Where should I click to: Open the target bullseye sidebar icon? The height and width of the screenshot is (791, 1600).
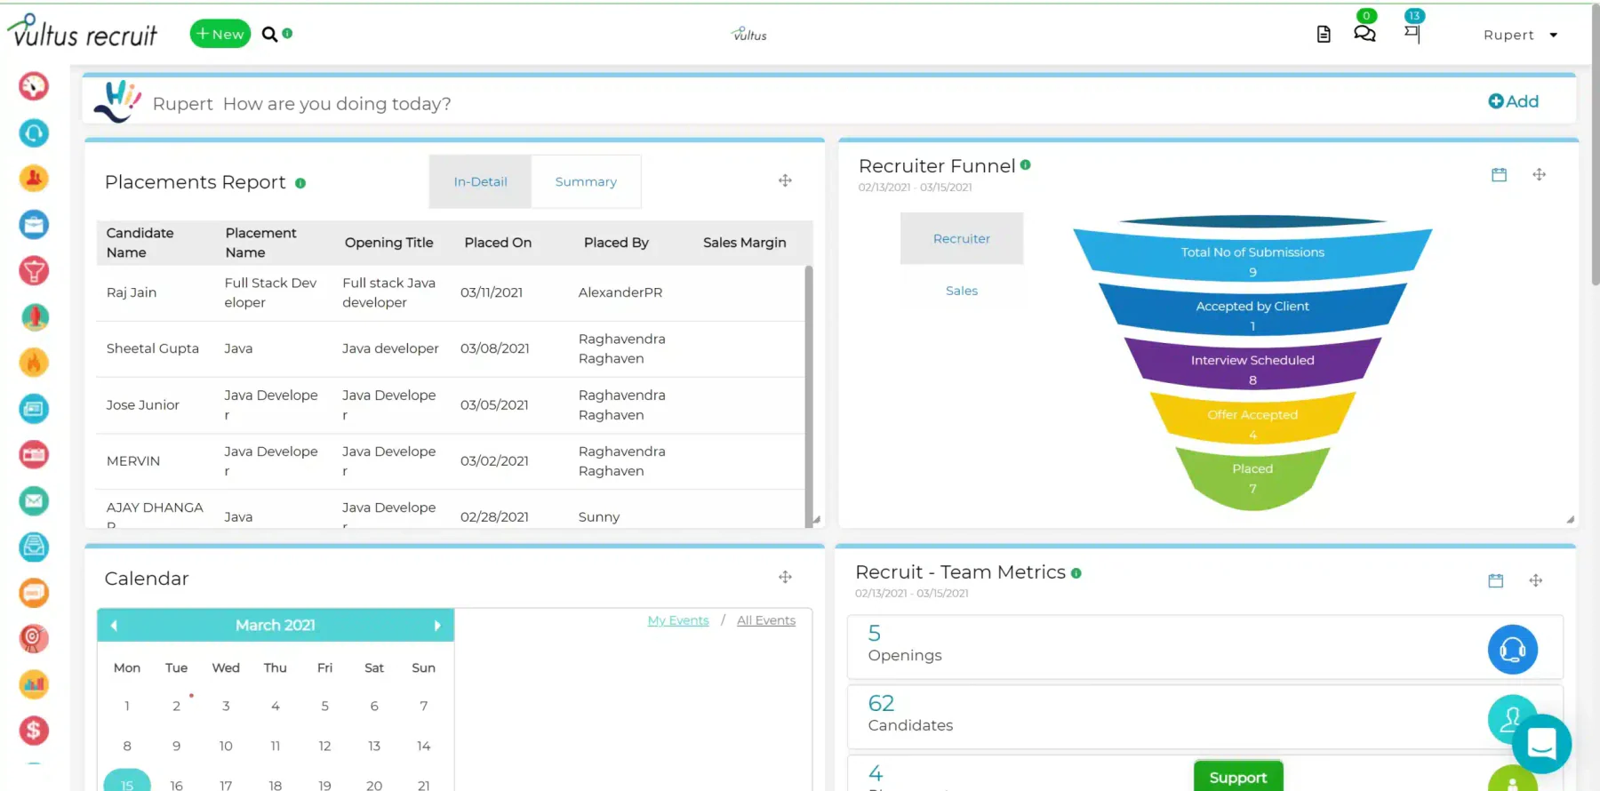[34, 638]
